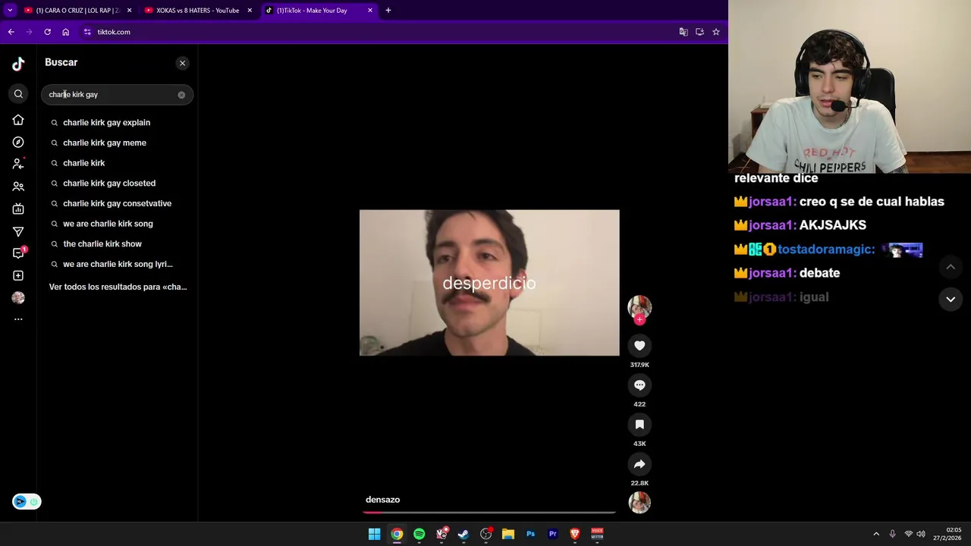Reload the page
The width and height of the screenshot is (971, 546).
click(47, 32)
